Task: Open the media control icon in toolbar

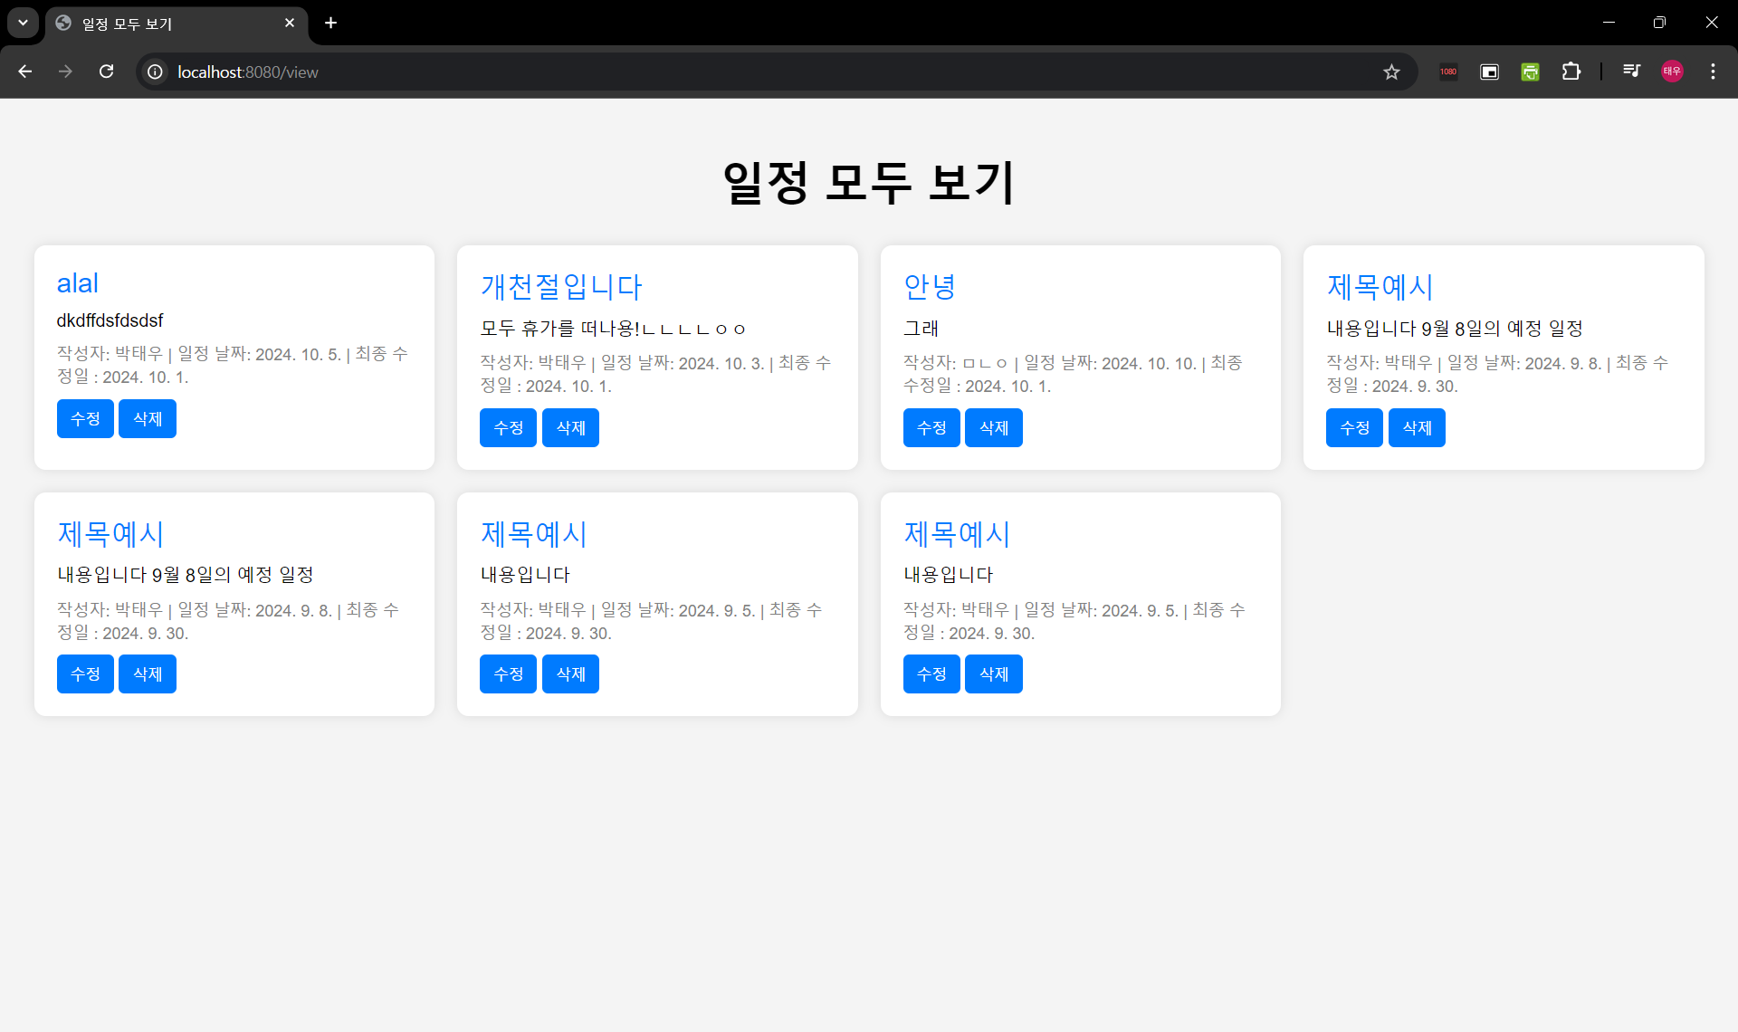Action: point(1631,72)
